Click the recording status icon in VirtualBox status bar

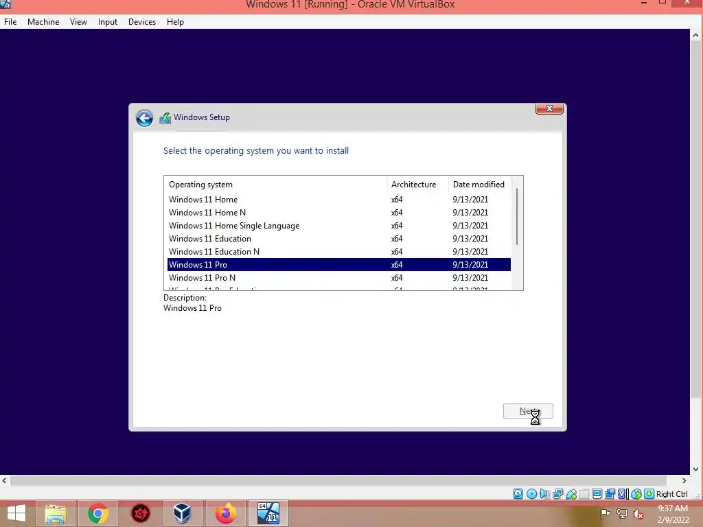[x=610, y=494]
